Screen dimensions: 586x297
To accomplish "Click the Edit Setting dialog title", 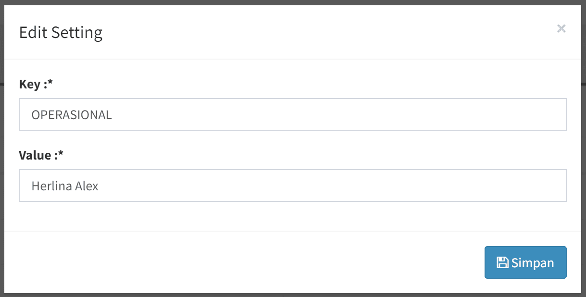I will (x=61, y=33).
